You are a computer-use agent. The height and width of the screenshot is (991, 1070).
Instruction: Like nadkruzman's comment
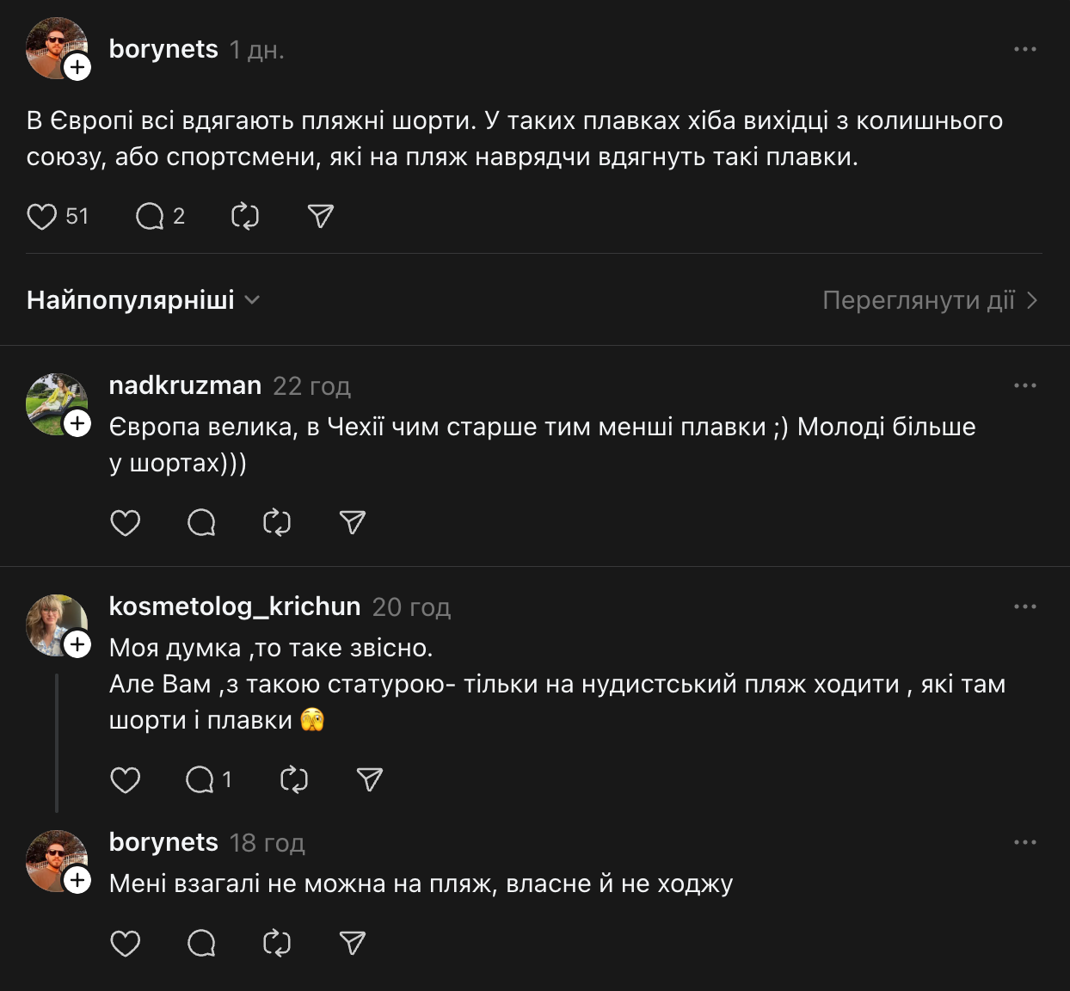tap(126, 522)
